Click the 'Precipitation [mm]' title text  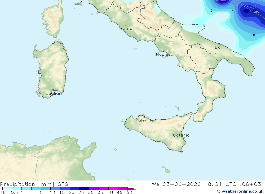(x=27, y=184)
